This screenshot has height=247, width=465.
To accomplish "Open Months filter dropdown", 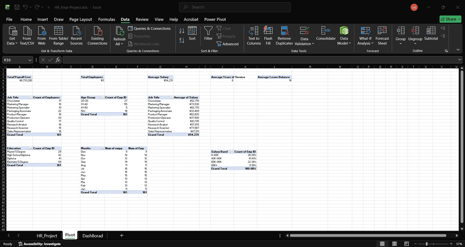I will coord(103,148).
